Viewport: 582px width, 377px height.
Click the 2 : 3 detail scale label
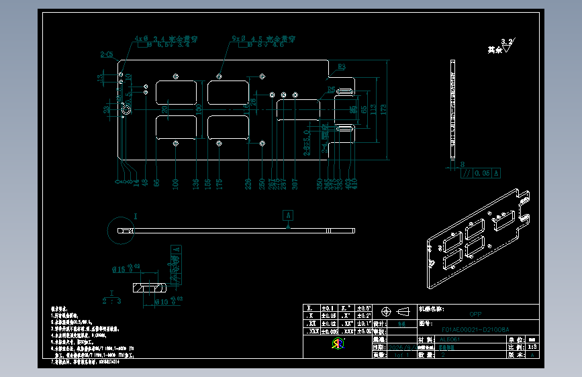point(111,301)
